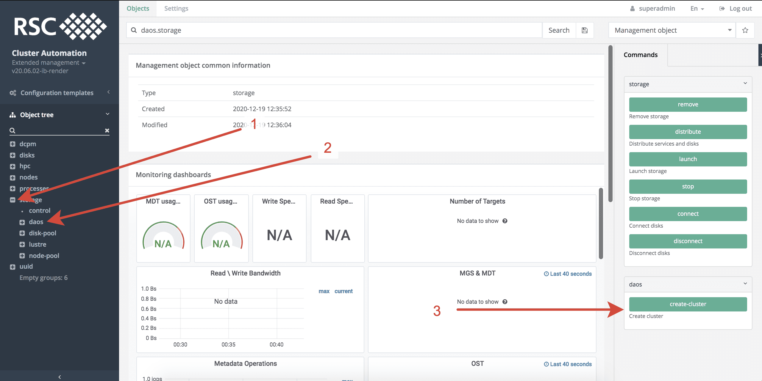
Task: Collapse the storage commands group chevron
Action: 745,83
